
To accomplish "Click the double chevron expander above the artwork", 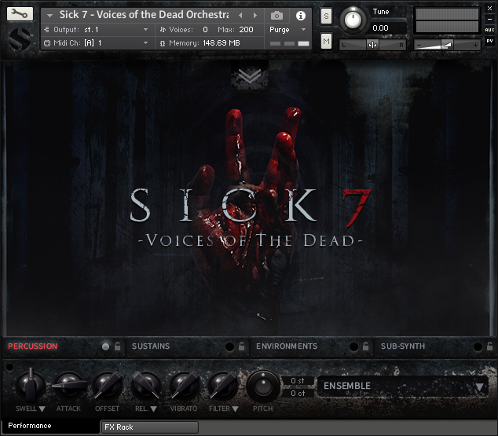I will 250,76.
